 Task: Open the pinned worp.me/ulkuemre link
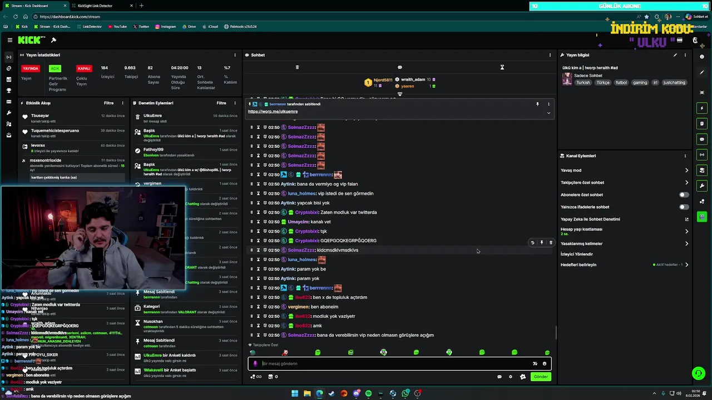(x=273, y=112)
